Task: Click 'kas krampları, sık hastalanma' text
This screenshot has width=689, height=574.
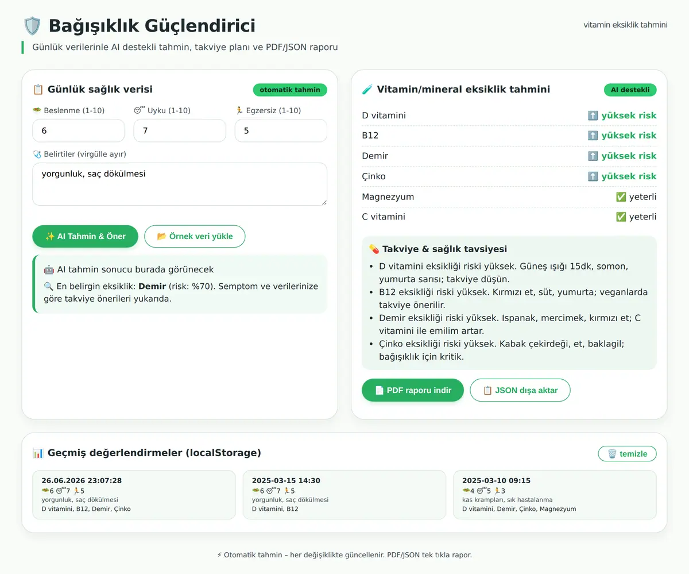Action: pyautogui.click(x=508, y=500)
